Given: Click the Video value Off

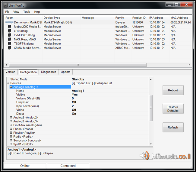Looking at the screenshot, I should [x=74, y=110].
